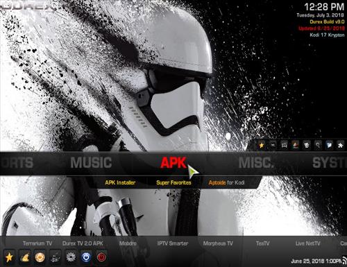The width and height of the screenshot is (347, 267).
Task: Click the June 25, 2018 ticker text
Action: pos(316,261)
